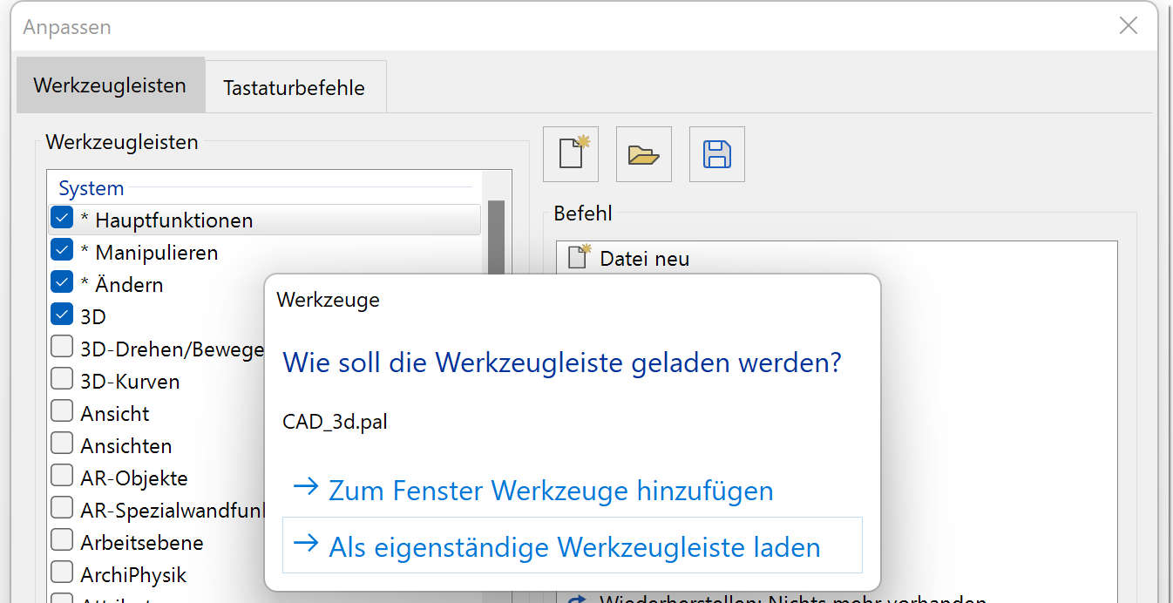
Task: Disable the Ändern toolbar checkbox
Action: (x=61, y=281)
